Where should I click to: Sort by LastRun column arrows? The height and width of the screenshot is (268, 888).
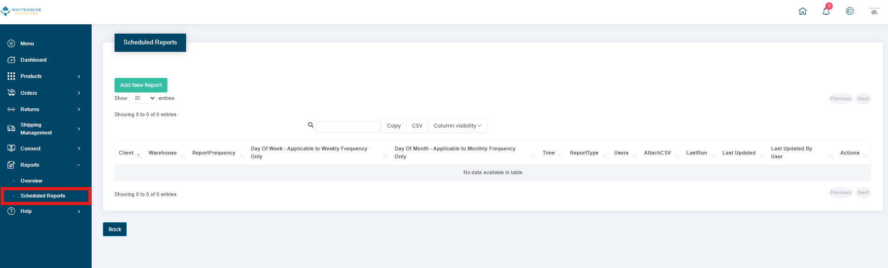713,156
